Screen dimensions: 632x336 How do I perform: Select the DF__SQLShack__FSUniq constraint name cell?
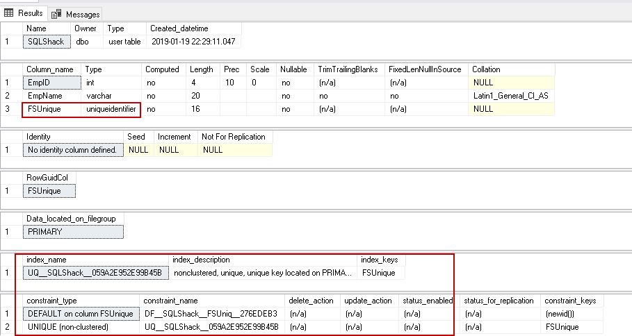point(211,314)
